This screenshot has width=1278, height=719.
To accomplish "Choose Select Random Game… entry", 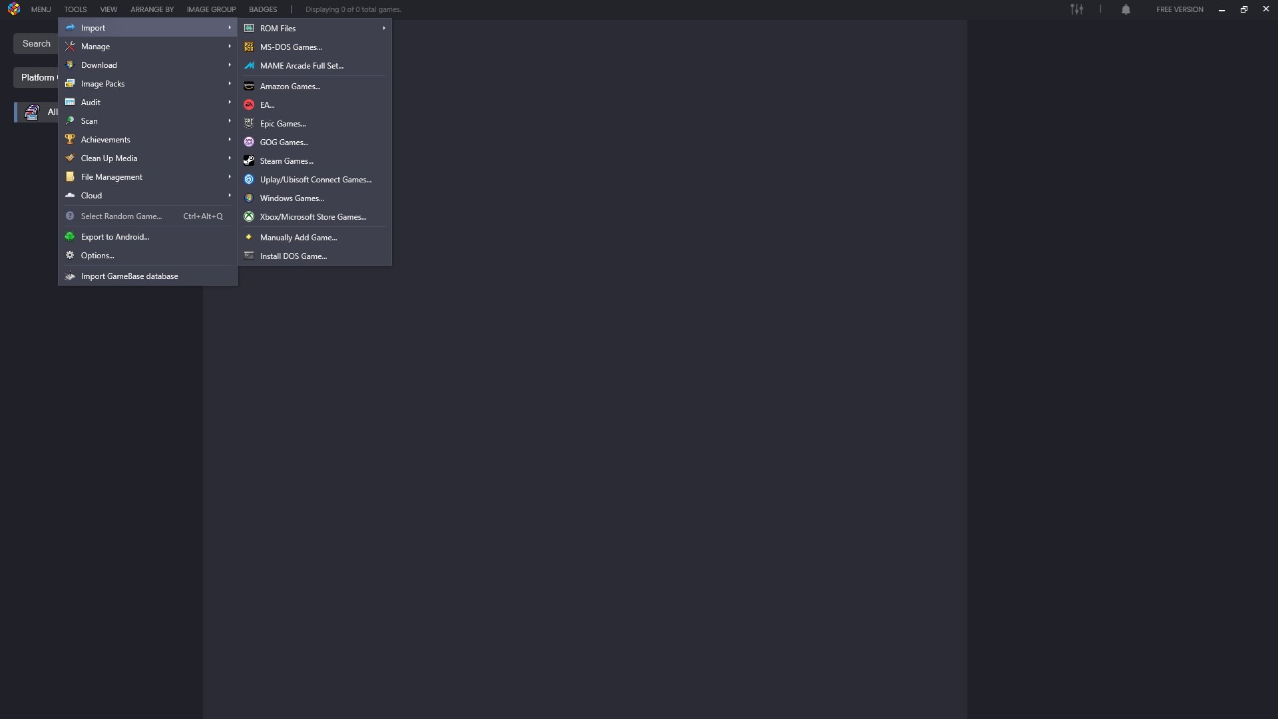I will click(148, 216).
